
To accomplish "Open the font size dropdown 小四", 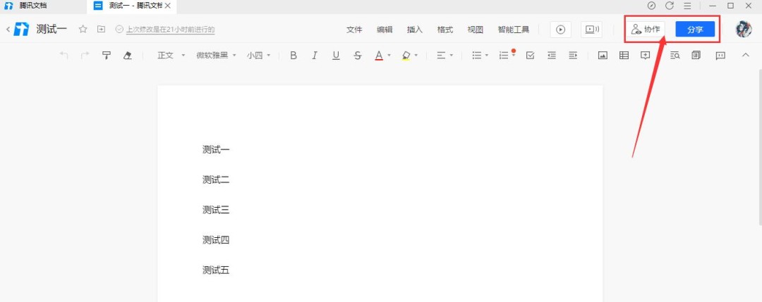I will pyautogui.click(x=258, y=56).
